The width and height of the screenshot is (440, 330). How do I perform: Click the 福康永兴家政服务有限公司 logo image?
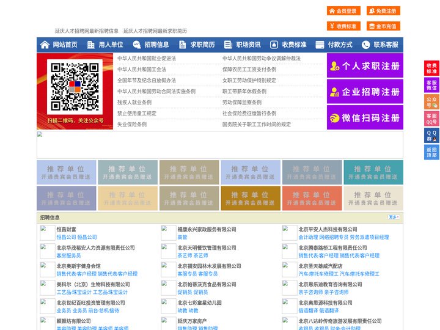pyautogui.click(x=169, y=233)
